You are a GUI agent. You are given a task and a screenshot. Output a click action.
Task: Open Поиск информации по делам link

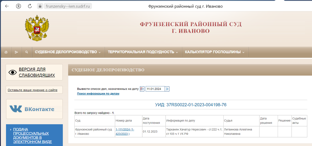(x=98, y=94)
